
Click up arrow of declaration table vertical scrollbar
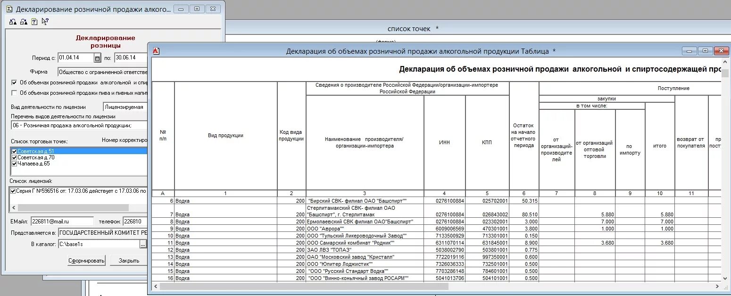click(x=725, y=62)
